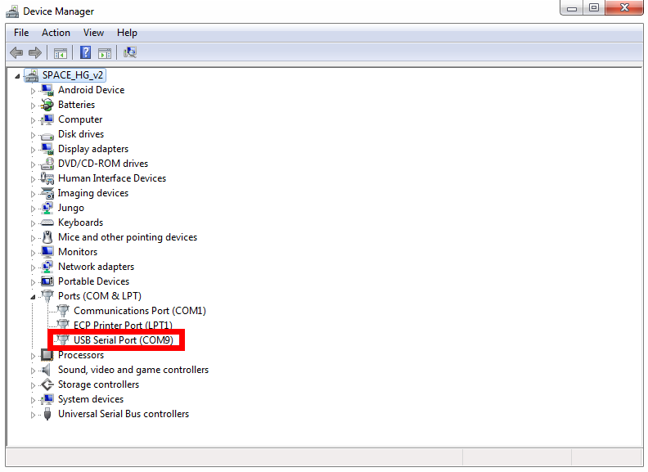648x472 pixels.
Task: Select the Jungo label
Action: 70,208
